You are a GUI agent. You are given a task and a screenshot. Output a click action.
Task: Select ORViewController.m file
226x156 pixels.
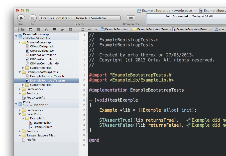(46, 59)
